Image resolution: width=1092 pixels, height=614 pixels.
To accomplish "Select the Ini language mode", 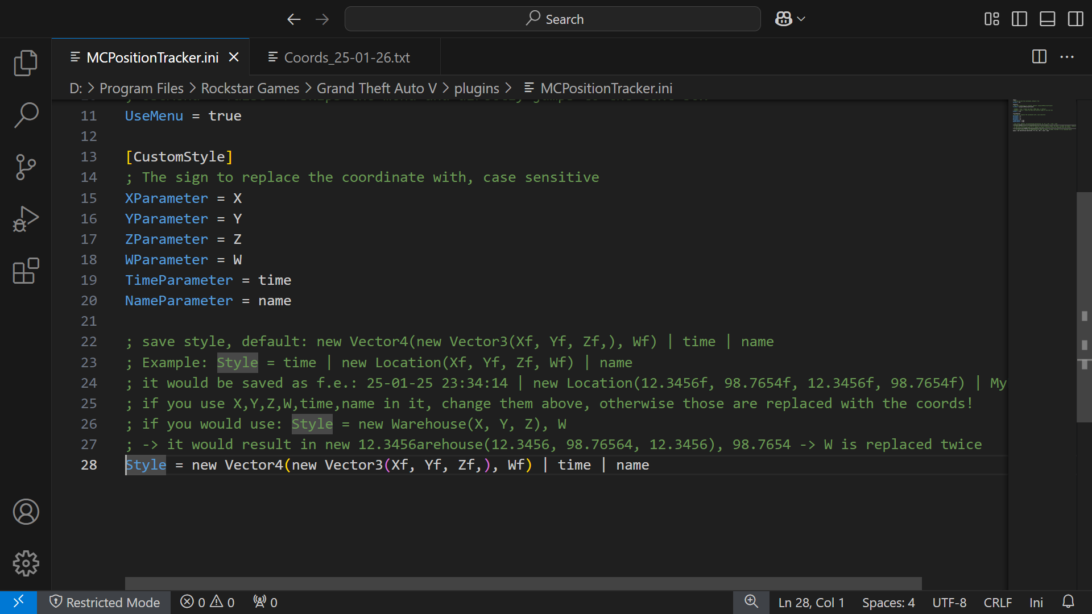I will pos(1036,602).
